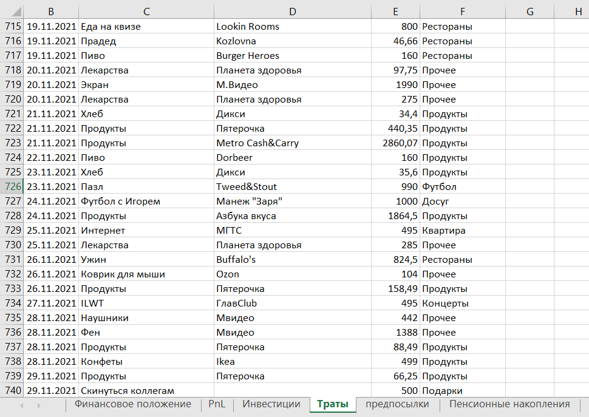This screenshot has width=589, height=417.
Task: Click the cell "Фен"
Action: [x=146, y=332]
